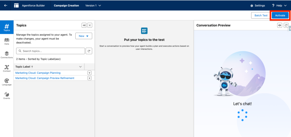Expand the Help menu

click(x=279, y=5)
